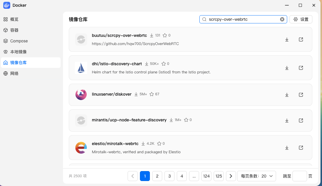The image size is (322, 186).
Task: Download the elestio/mirotalk-webrtc image
Action: (287, 148)
